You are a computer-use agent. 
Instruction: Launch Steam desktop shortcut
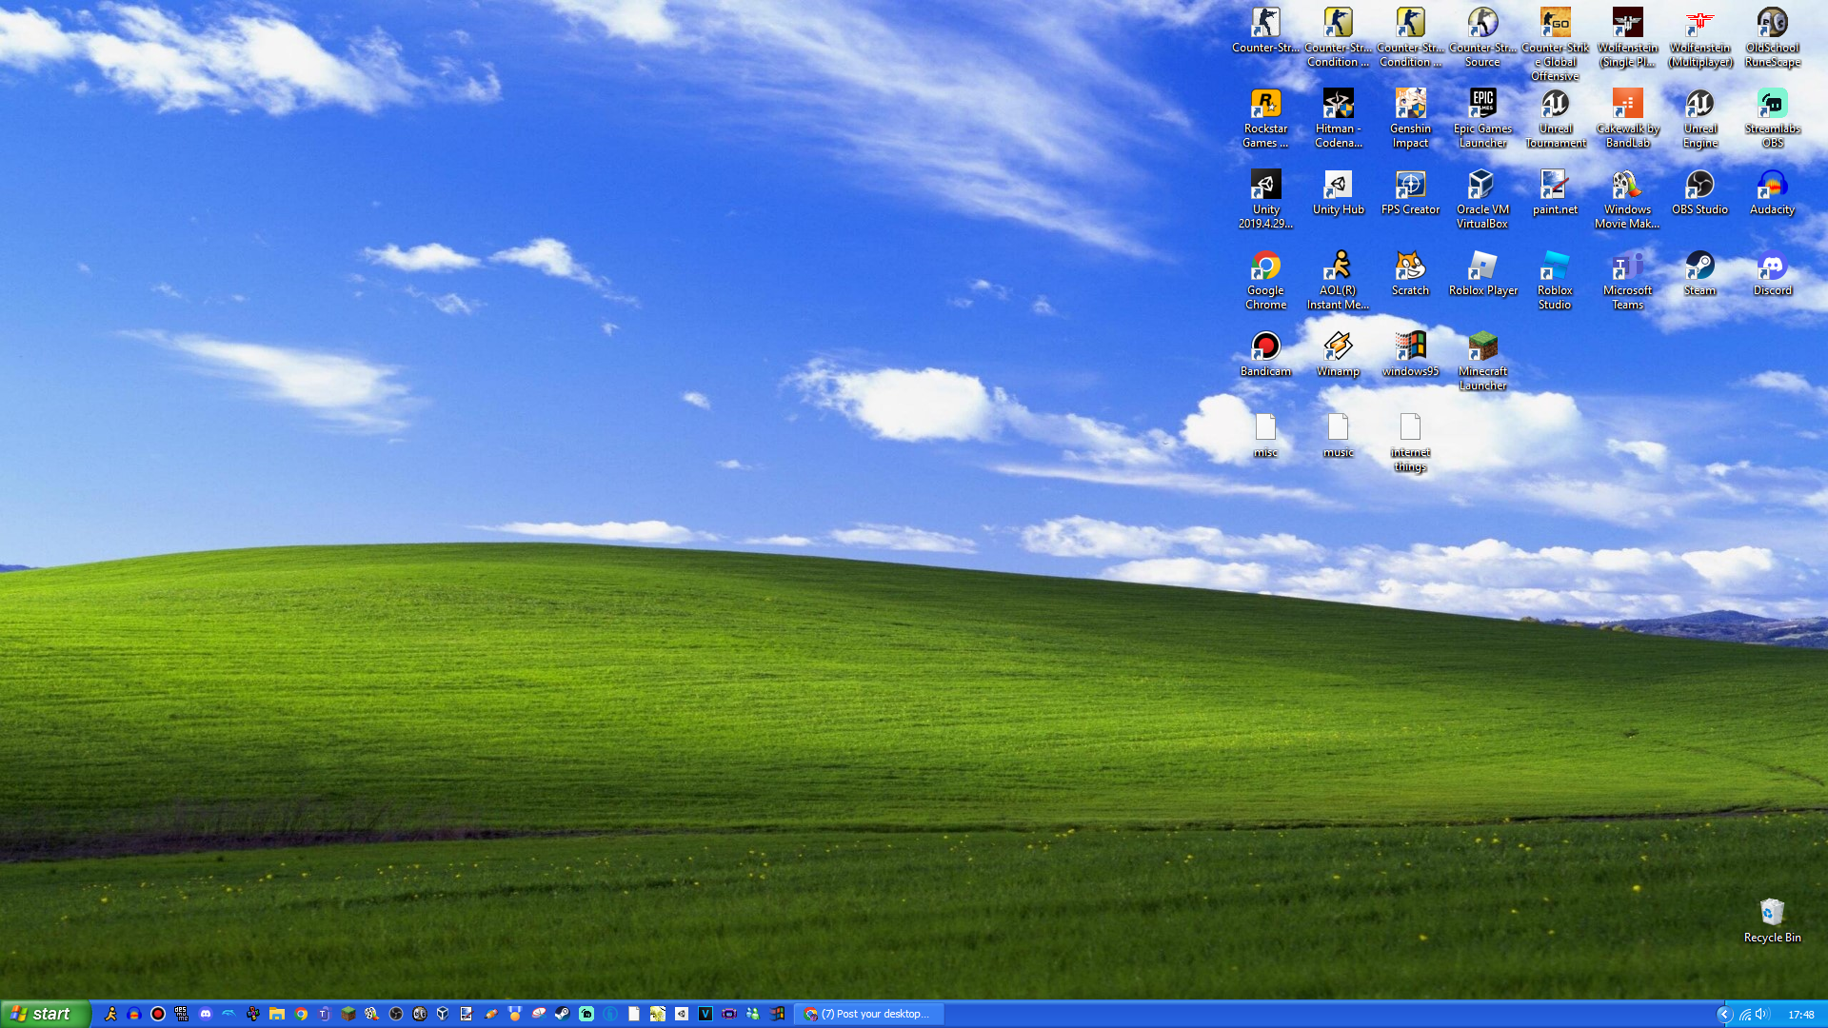(1699, 274)
